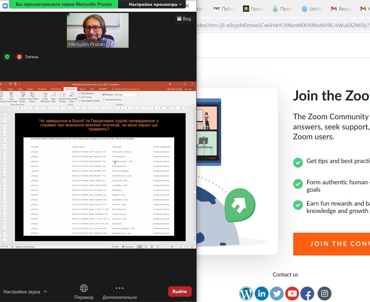
Task: Open the Insert ribbon tab
Action: (20, 89)
